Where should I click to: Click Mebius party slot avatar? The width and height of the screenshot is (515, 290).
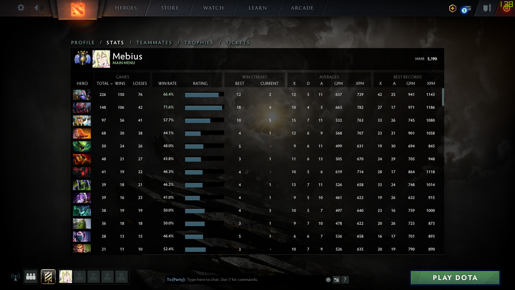click(65, 276)
